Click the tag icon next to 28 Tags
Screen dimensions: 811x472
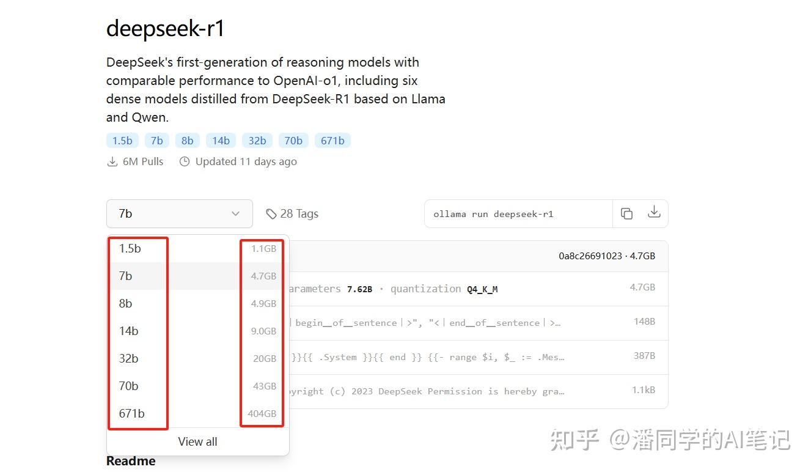pos(271,214)
